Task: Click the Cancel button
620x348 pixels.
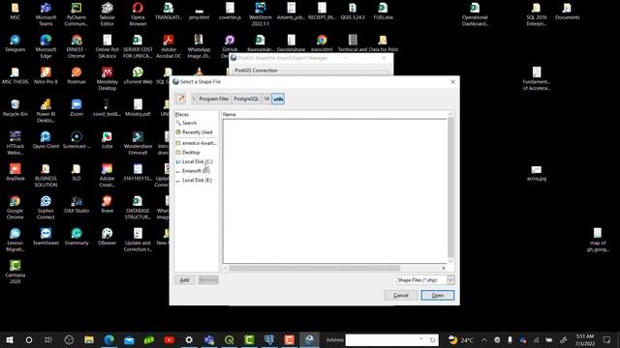Action: pos(400,295)
